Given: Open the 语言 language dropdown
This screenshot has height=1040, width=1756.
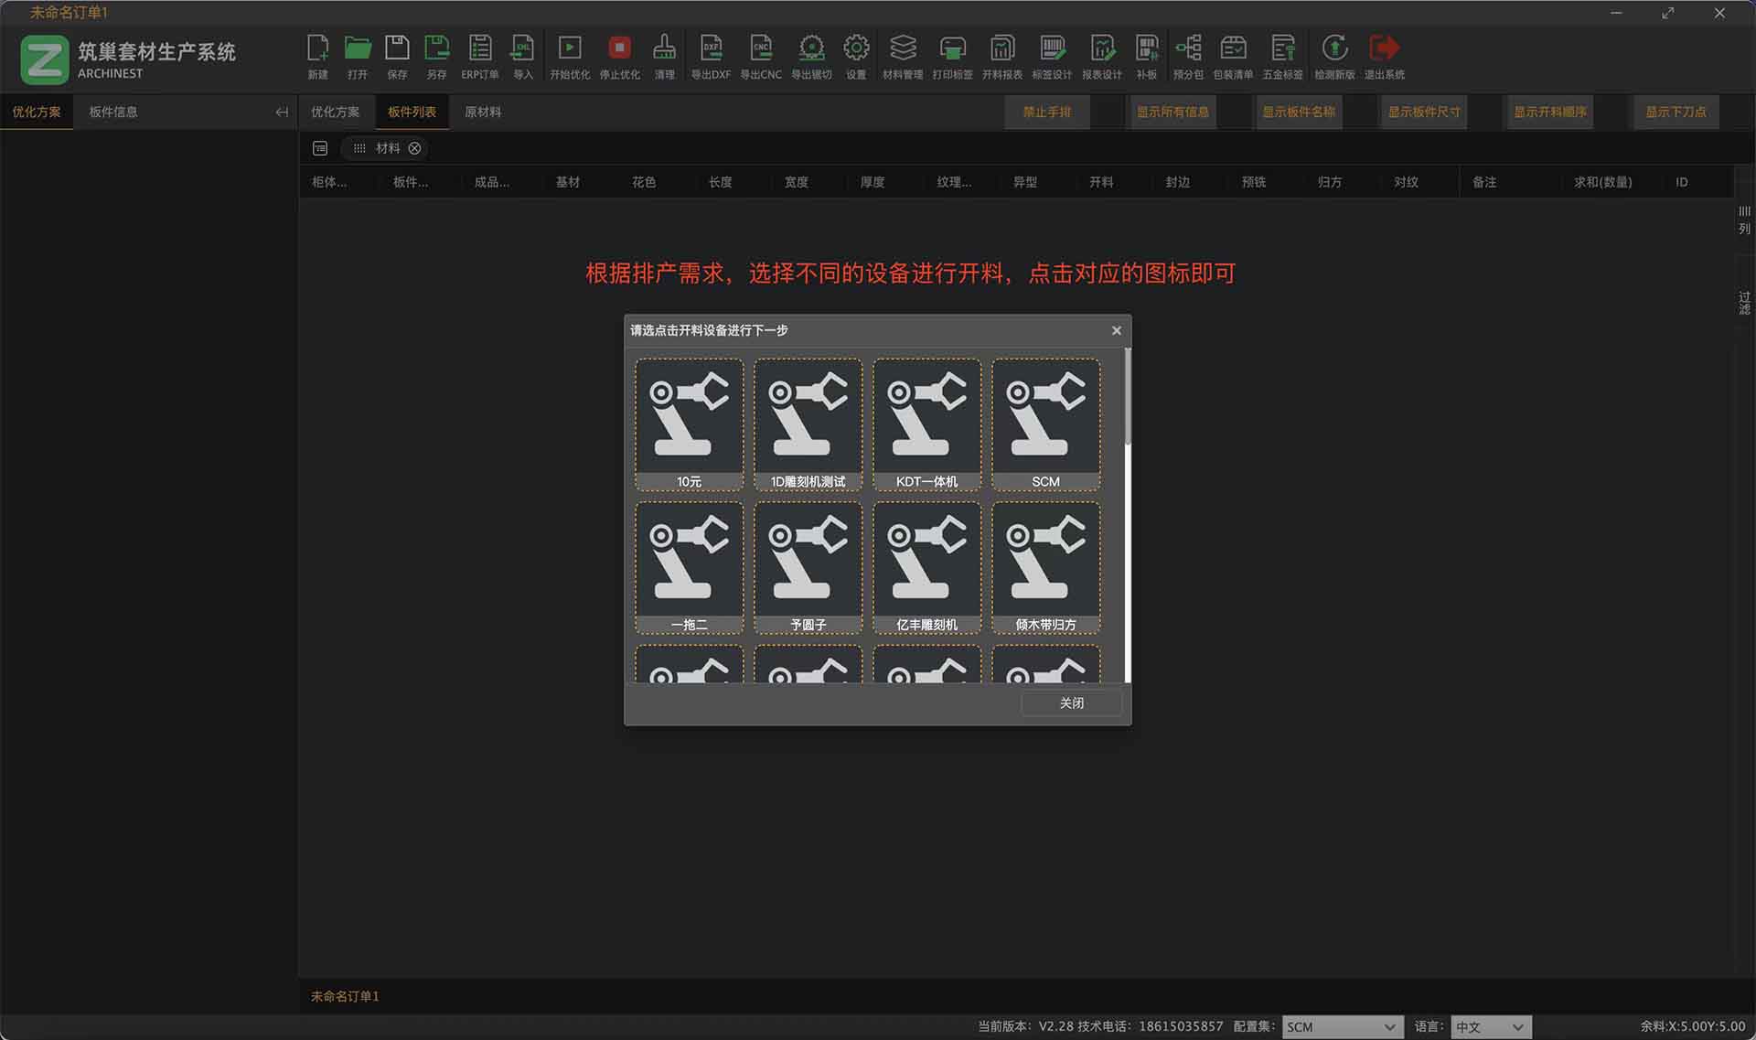Looking at the screenshot, I should pos(1491,1026).
